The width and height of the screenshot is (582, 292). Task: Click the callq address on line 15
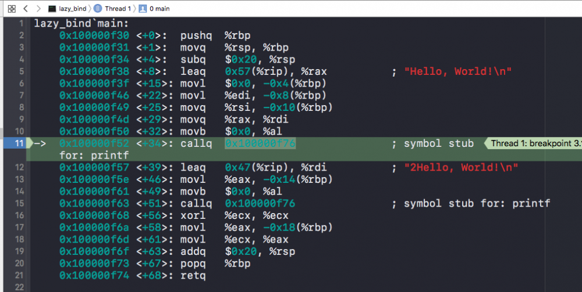point(260,204)
